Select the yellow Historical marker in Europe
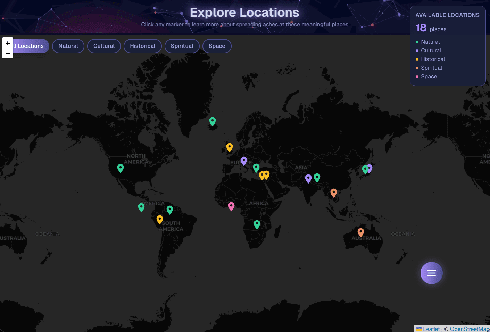Screen dimensions: 490x332 [229, 147]
